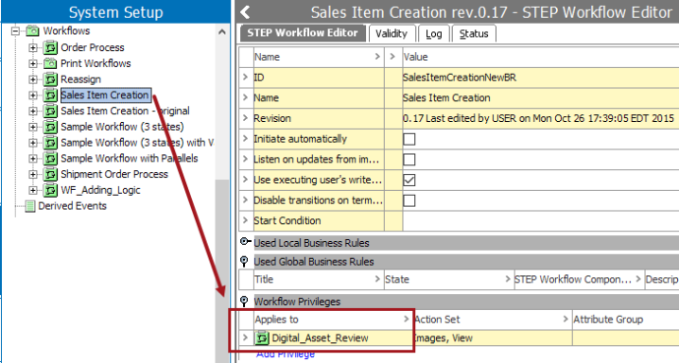Tick Disable transitions on term checkbox
The width and height of the screenshot is (679, 363).
pos(409,200)
